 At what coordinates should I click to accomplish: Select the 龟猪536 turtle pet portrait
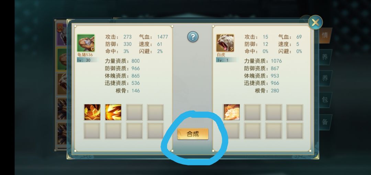(86, 43)
